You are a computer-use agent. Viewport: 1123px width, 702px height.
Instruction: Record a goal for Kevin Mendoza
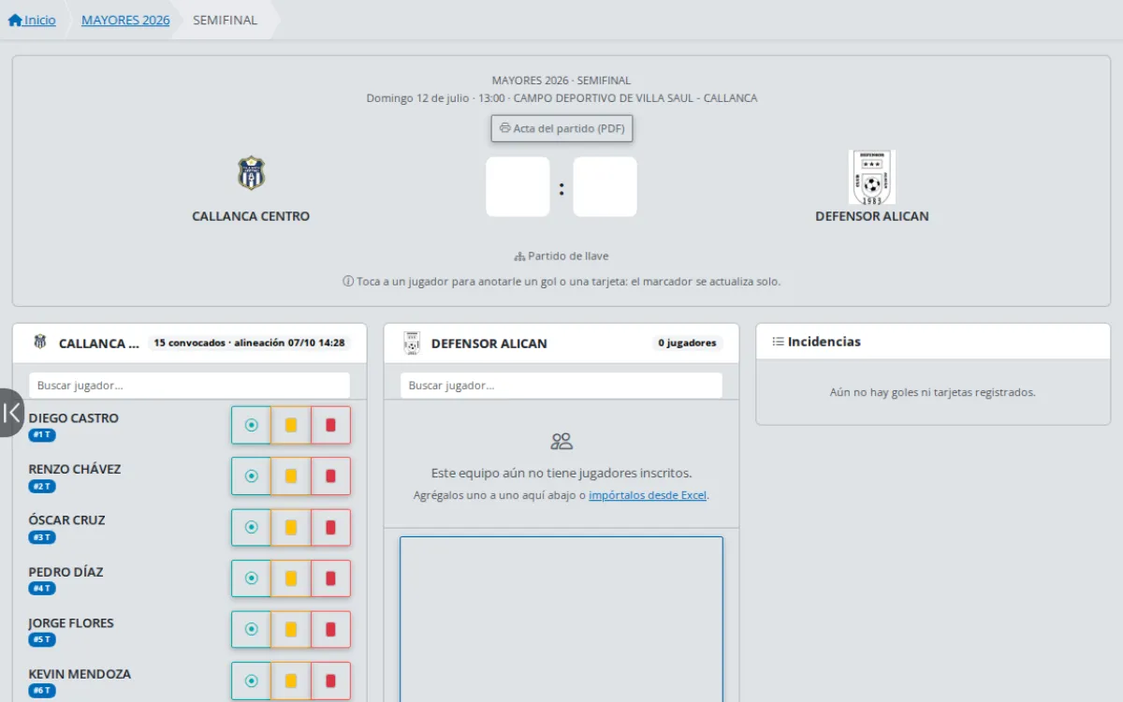pos(251,680)
